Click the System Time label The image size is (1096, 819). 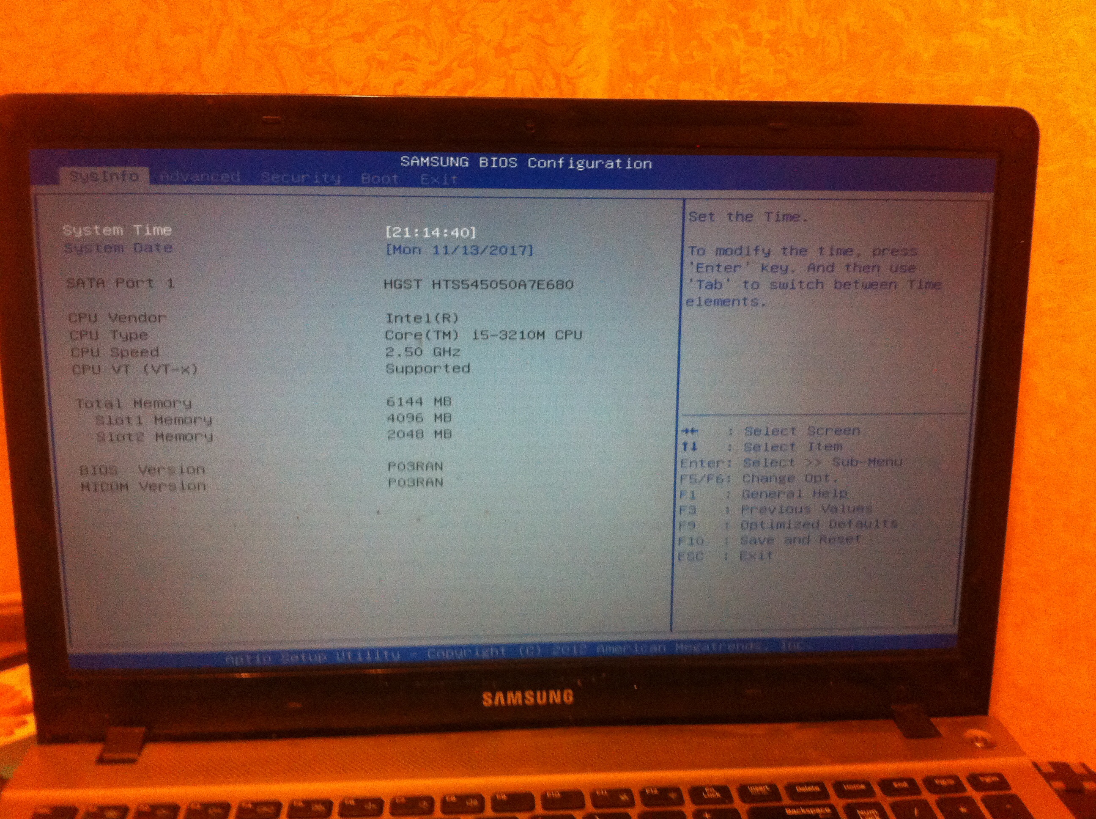[118, 230]
